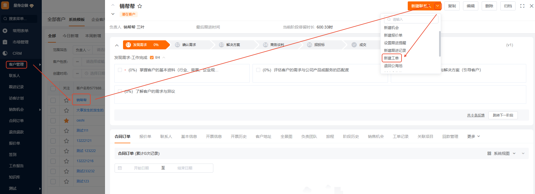The image size is (535, 194).
Task: Switch to the 回款管理 tab
Action: (450, 136)
